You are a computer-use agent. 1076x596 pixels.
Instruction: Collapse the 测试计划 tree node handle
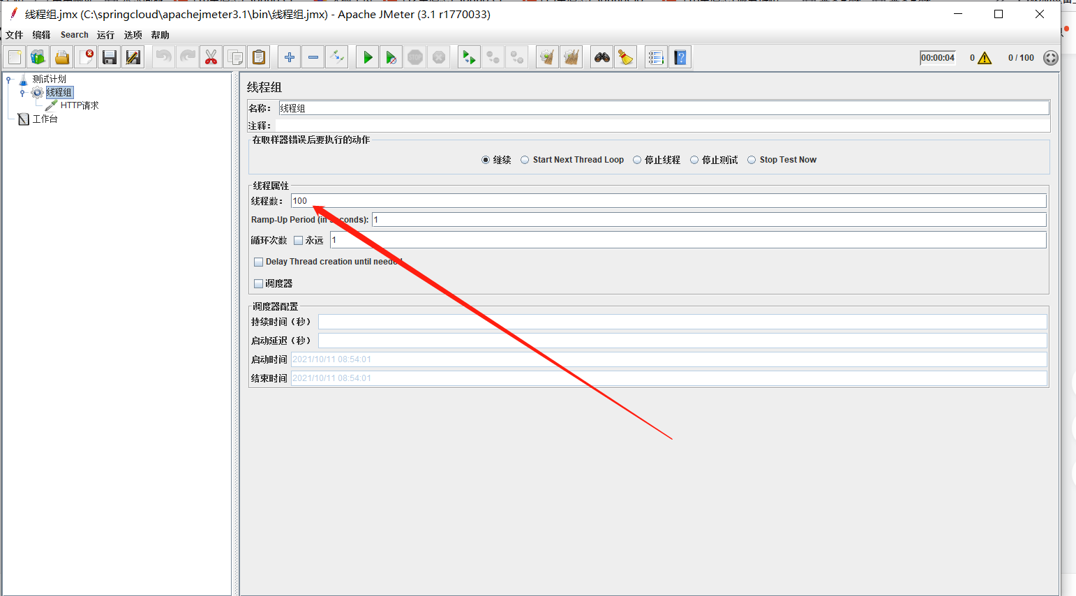point(8,80)
